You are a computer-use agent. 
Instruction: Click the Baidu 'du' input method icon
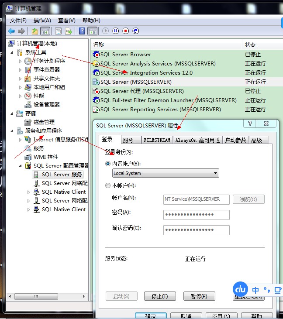pyautogui.click(x=240, y=289)
